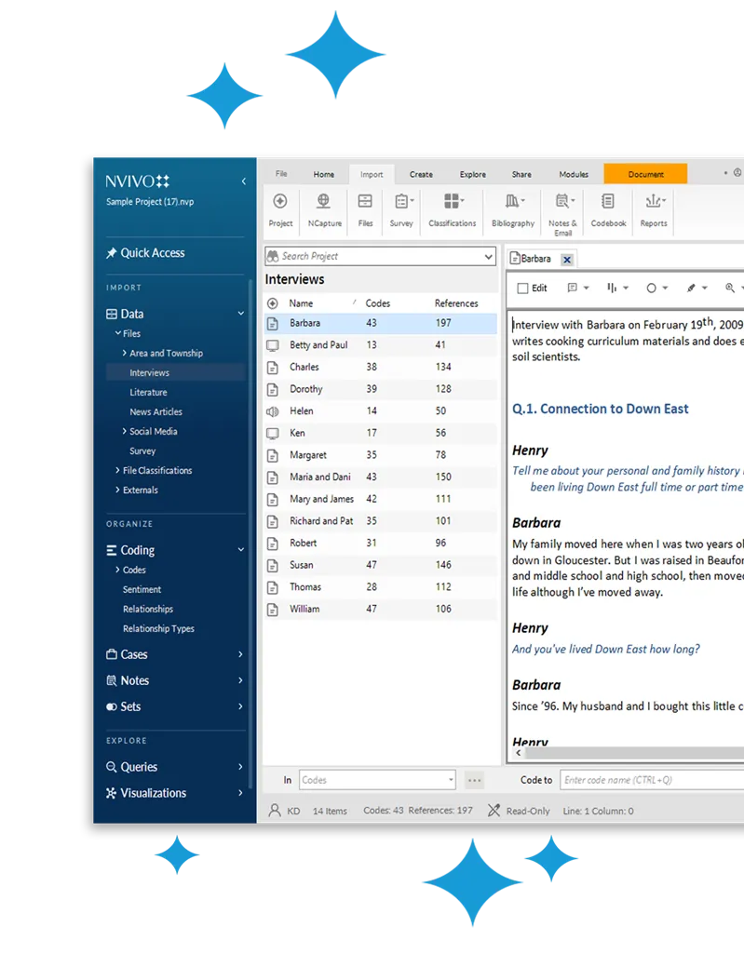
Task: Import Notes & Email from the ribbon
Action: (562, 202)
